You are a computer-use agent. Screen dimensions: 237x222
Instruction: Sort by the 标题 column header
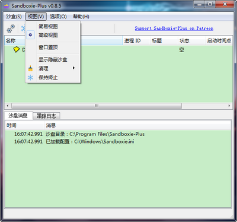164,41
